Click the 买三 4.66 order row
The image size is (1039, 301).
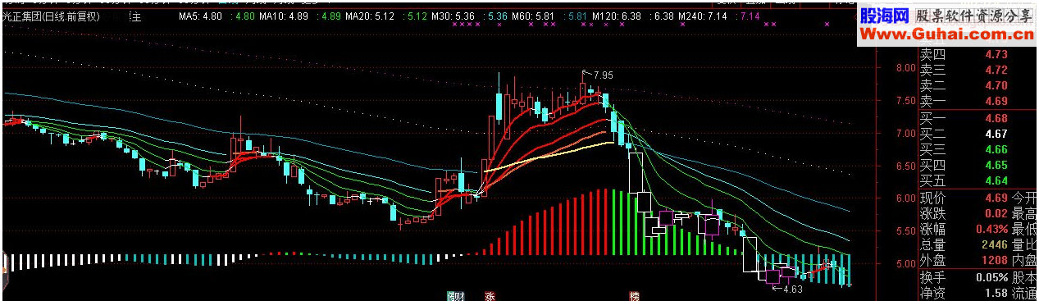964,149
